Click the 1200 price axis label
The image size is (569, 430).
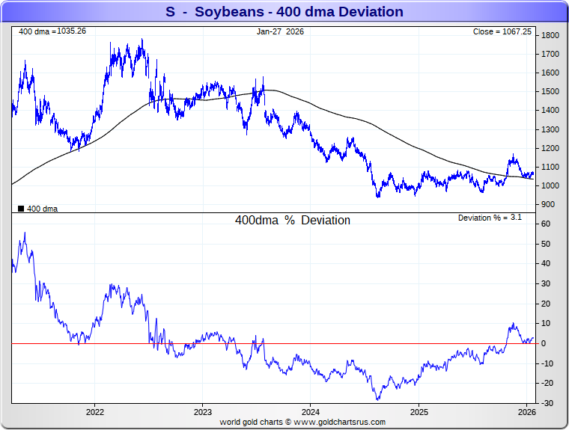pos(550,148)
